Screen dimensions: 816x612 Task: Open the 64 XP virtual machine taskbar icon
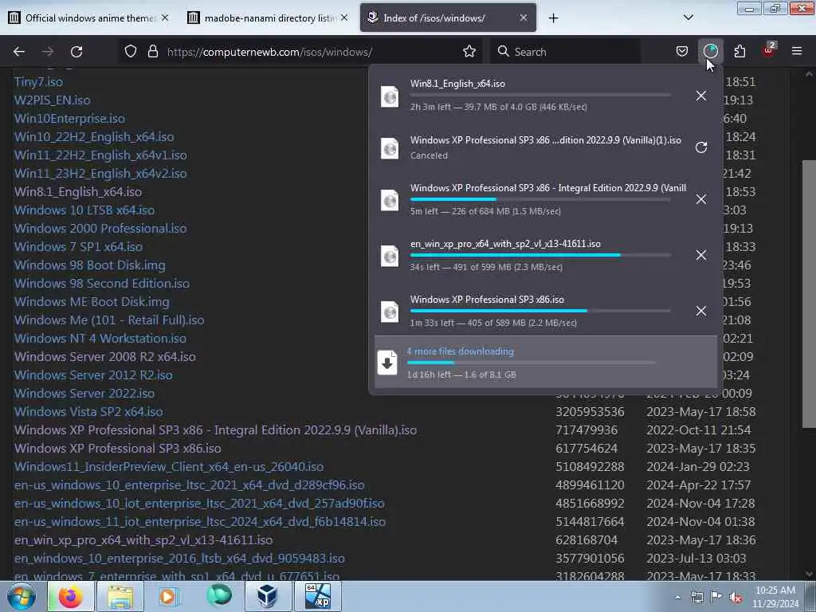(x=317, y=596)
